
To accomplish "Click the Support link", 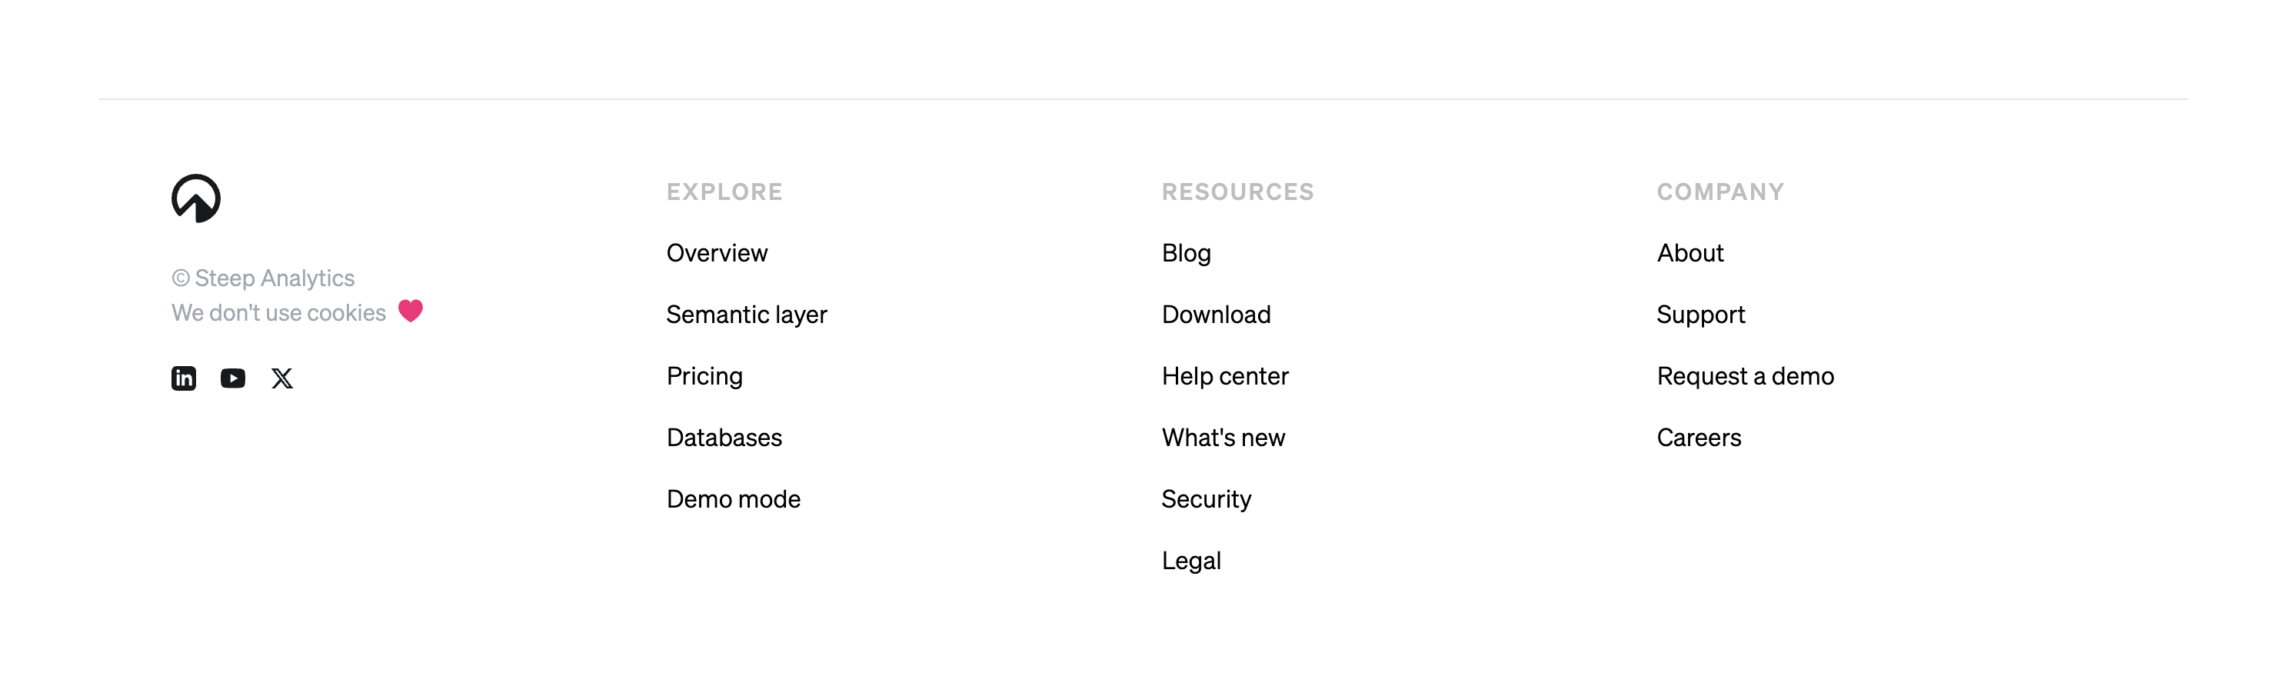I will coord(1700,315).
